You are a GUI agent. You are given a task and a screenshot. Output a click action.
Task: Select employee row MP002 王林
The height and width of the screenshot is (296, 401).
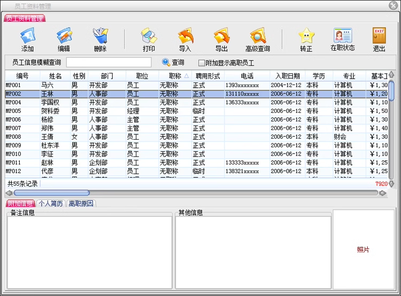pos(196,94)
